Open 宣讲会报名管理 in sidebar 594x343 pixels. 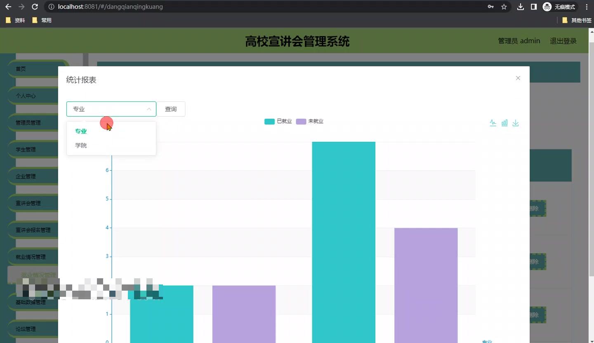(x=33, y=230)
